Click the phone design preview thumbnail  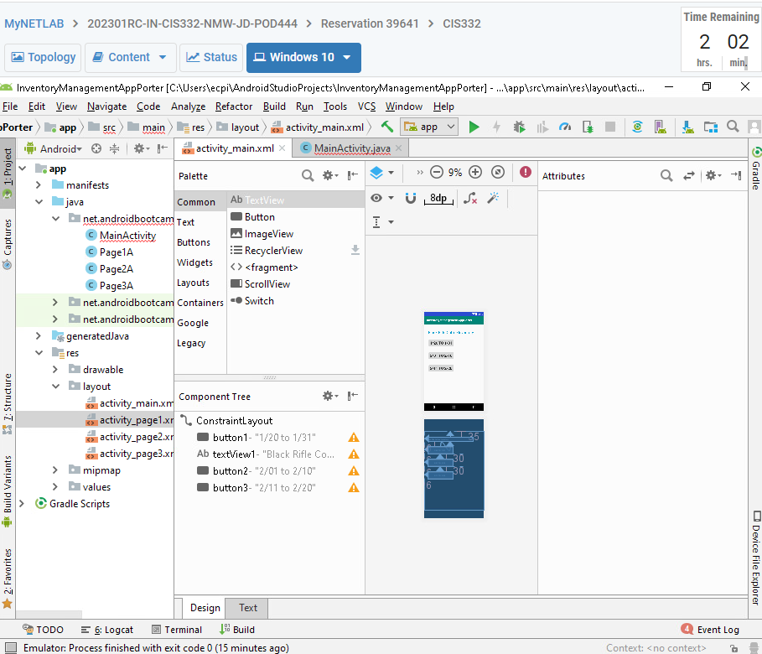click(454, 361)
